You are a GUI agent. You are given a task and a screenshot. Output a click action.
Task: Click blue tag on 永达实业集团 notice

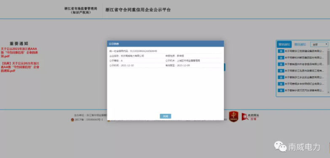click(x=281, y=77)
